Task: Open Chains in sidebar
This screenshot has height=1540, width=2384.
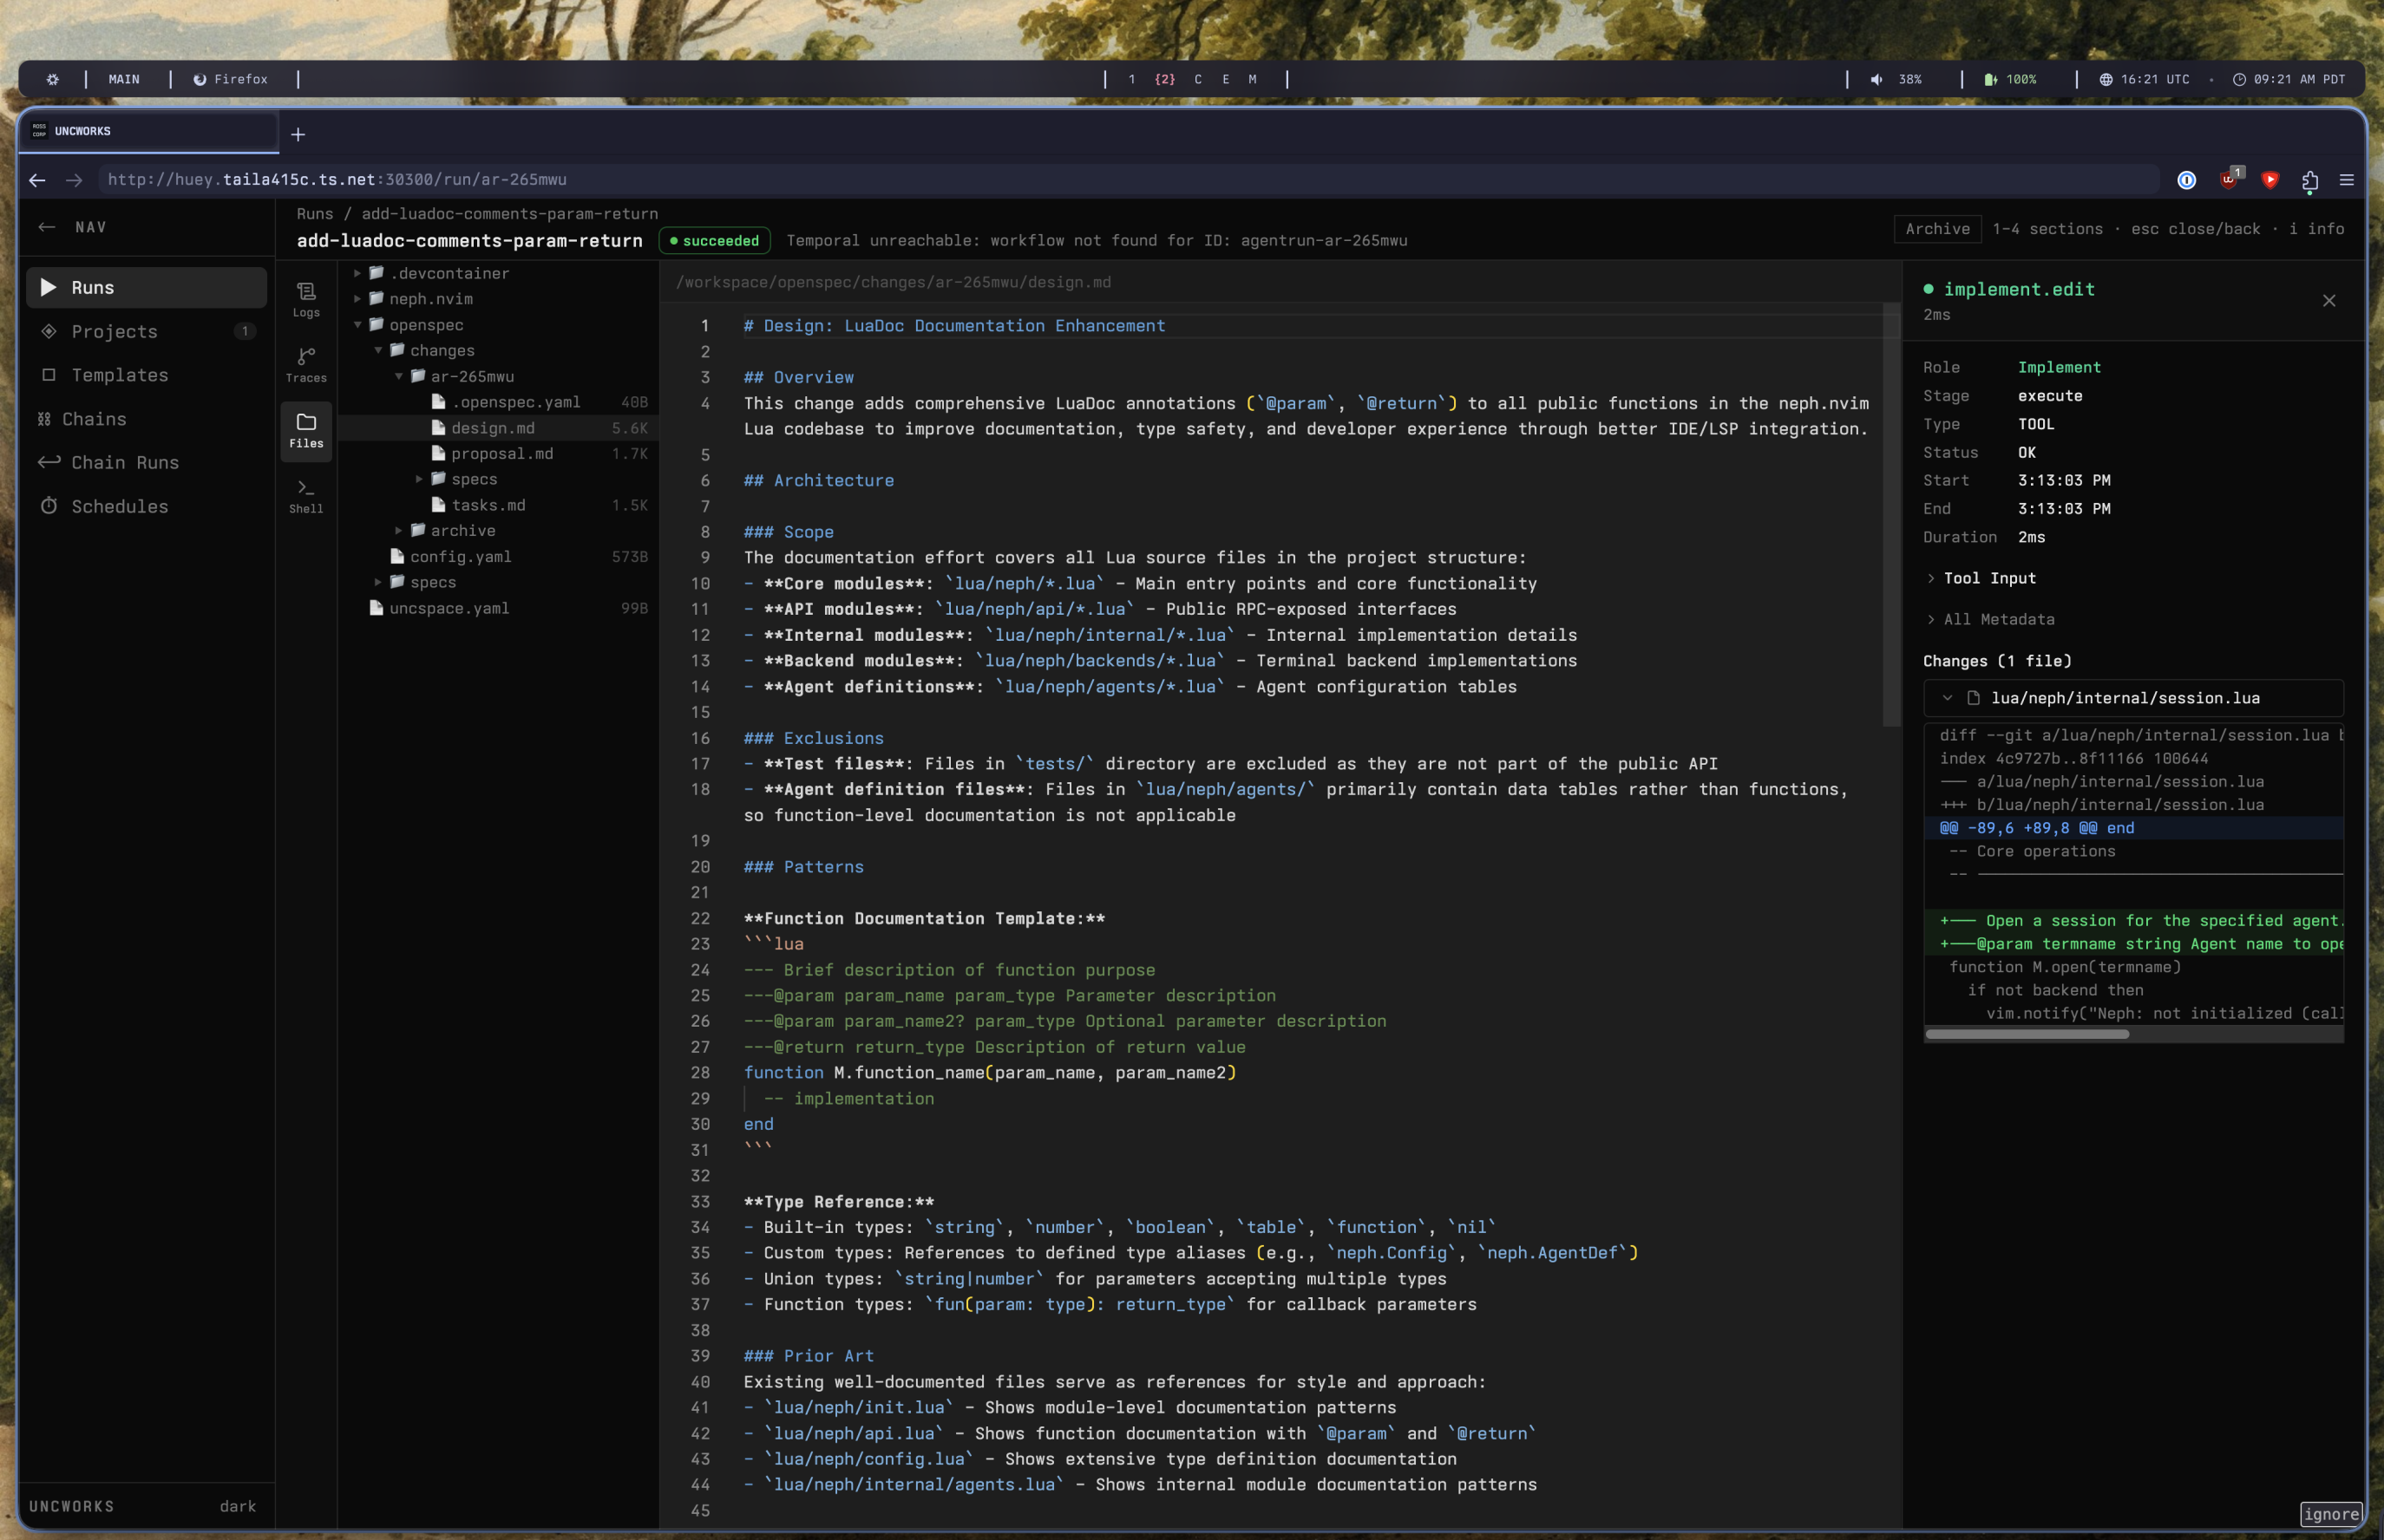Action: [x=146, y=419]
